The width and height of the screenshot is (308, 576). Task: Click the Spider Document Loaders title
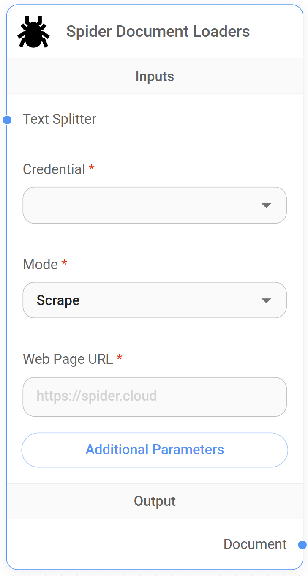pyautogui.click(x=158, y=32)
